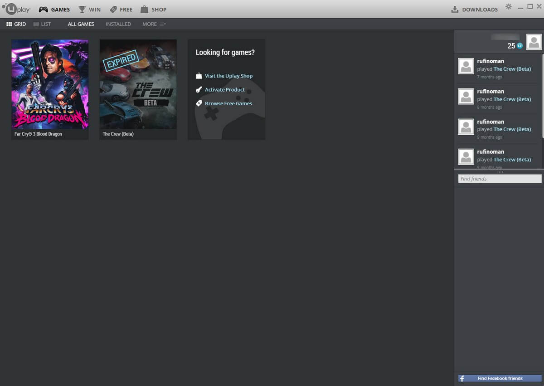Click the trophy icon beside Win
The height and width of the screenshot is (386, 544).
pyautogui.click(x=82, y=10)
